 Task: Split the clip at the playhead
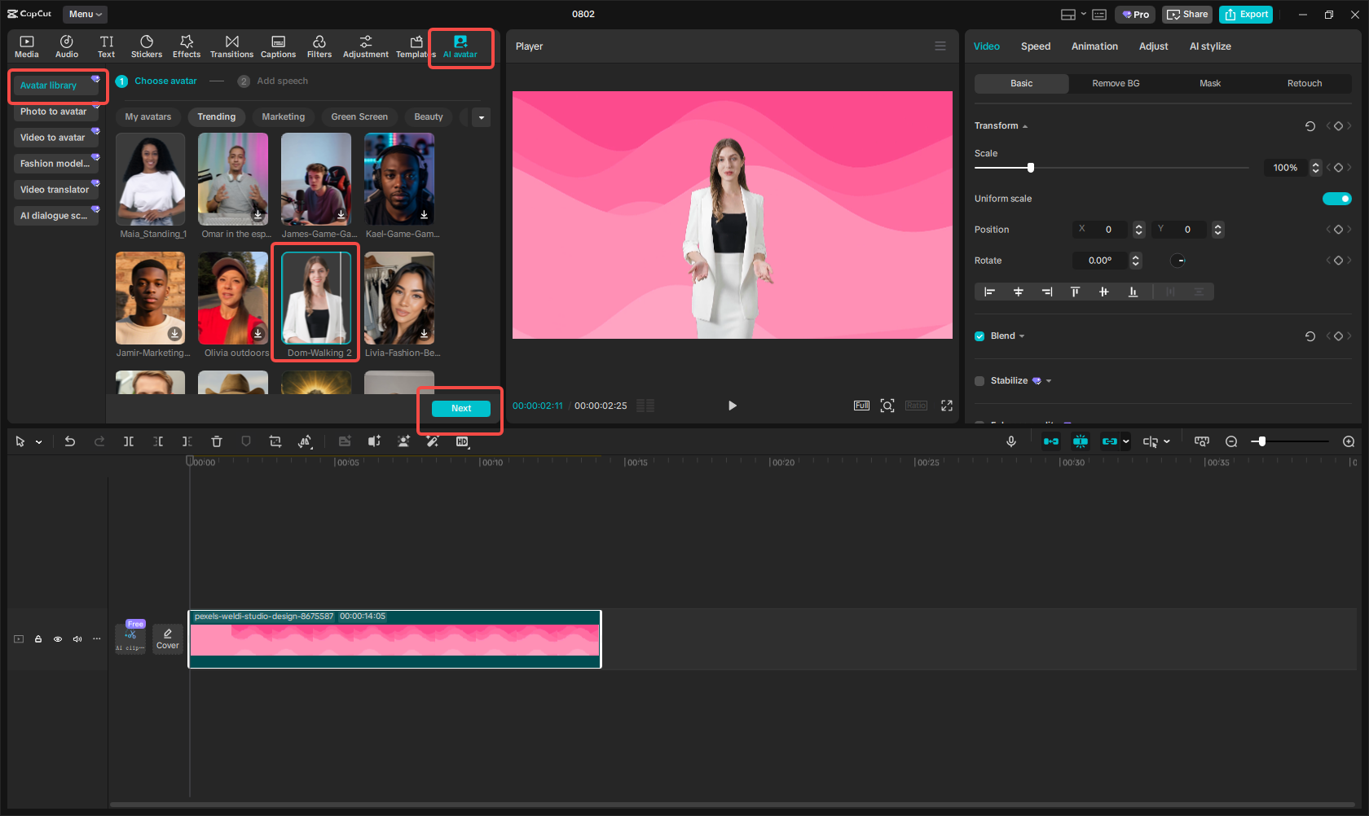(x=129, y=441)
